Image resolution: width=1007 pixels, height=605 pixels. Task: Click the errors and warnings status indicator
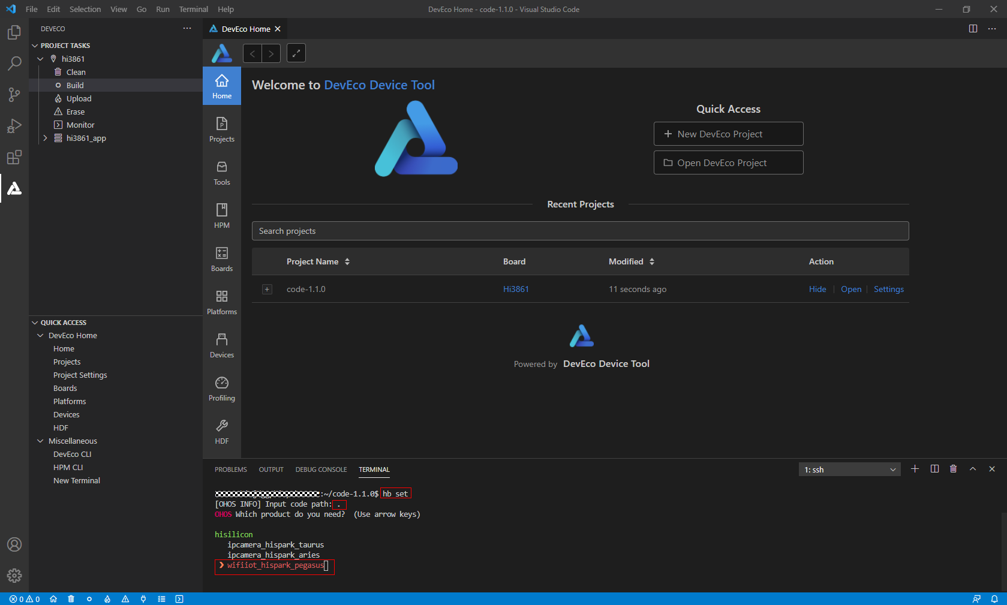(x=25, y=599)
